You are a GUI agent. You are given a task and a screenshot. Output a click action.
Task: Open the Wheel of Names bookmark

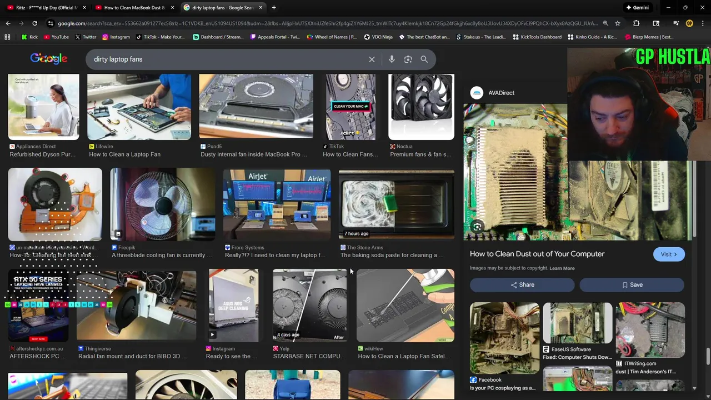[332, 37]
